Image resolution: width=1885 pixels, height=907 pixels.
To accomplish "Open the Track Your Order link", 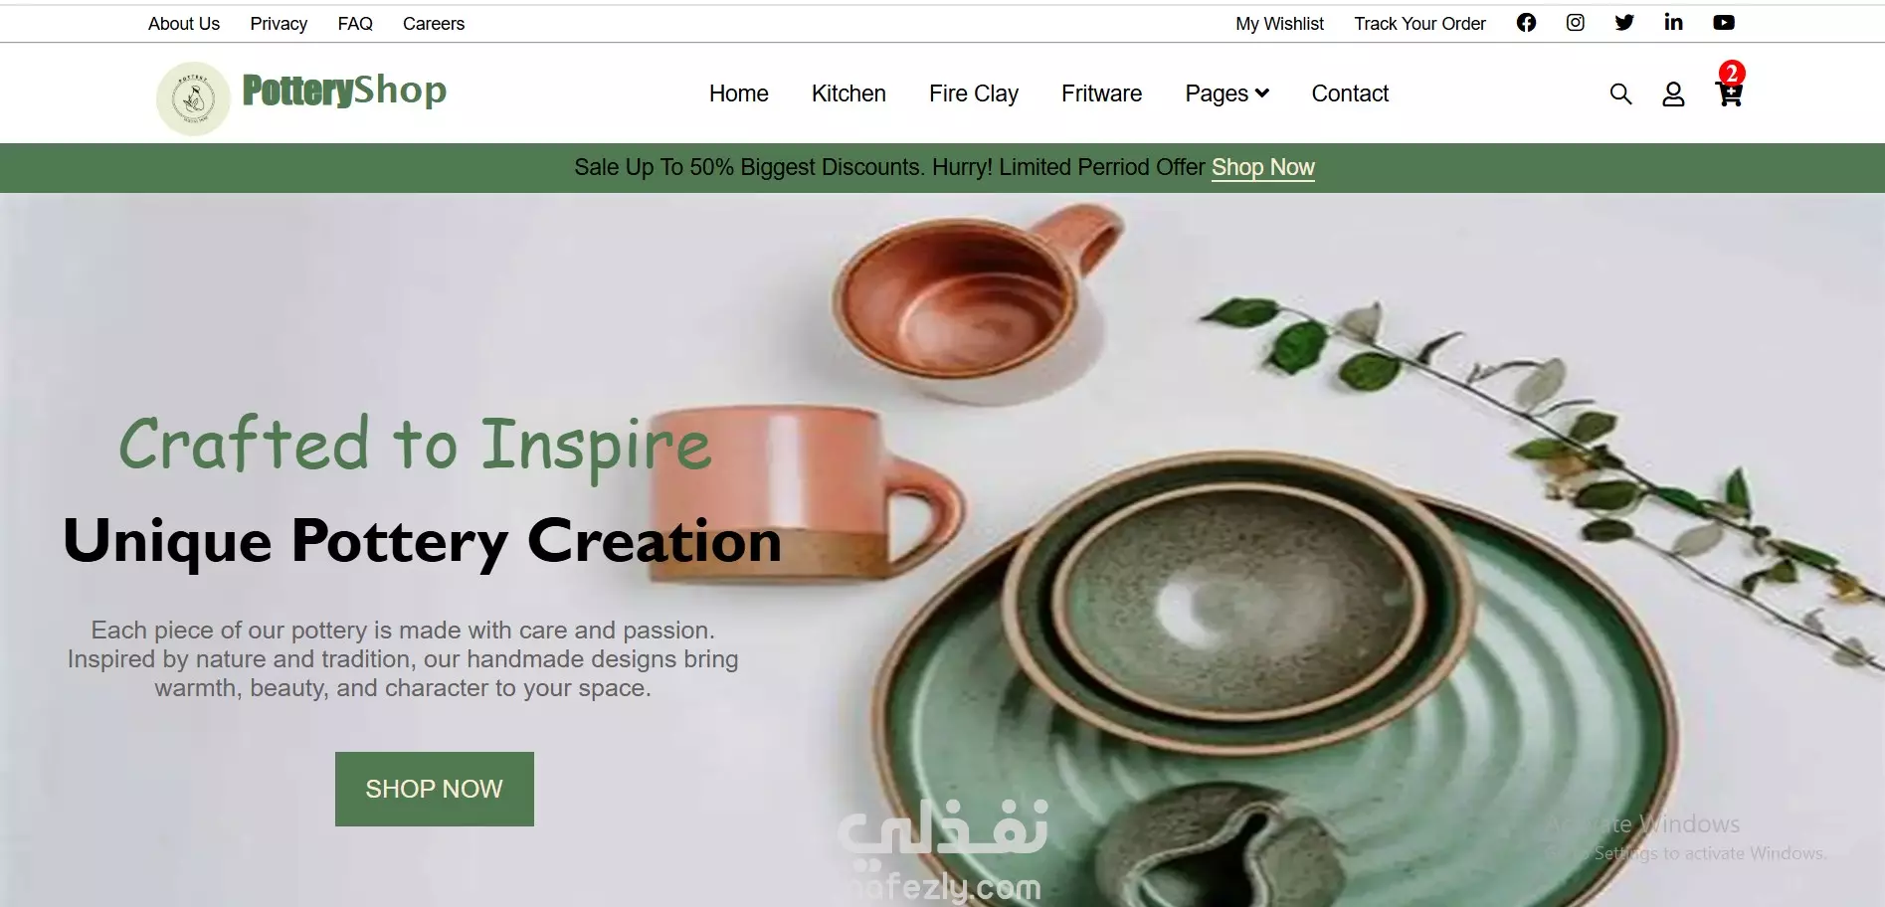I will [1419, 24].
